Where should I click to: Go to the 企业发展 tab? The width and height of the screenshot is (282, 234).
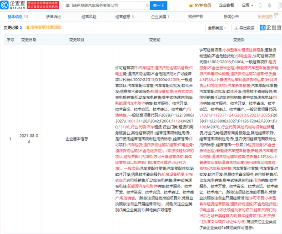point(160,16)
